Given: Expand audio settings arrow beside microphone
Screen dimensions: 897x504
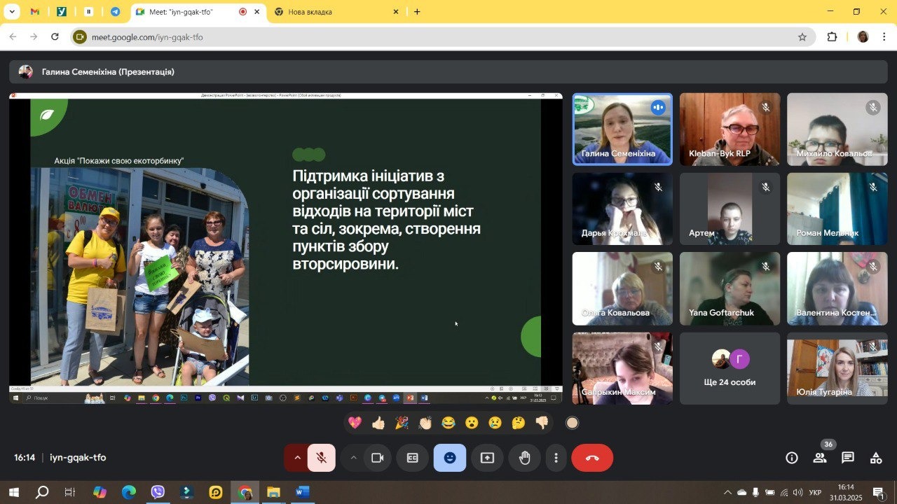Looking at the screenshot, I should click(297, 458).
